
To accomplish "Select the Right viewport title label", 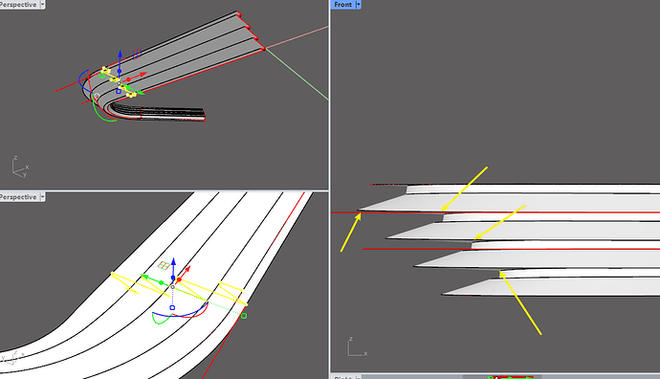I will point(342,377).
